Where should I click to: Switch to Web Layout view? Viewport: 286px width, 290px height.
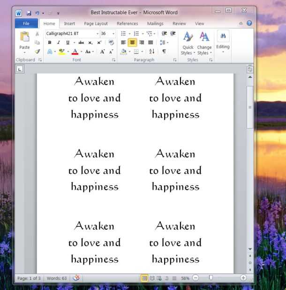(x=159, y=278)
